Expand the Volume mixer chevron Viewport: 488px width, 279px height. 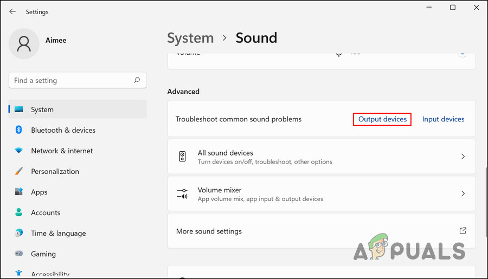point(463,193)
